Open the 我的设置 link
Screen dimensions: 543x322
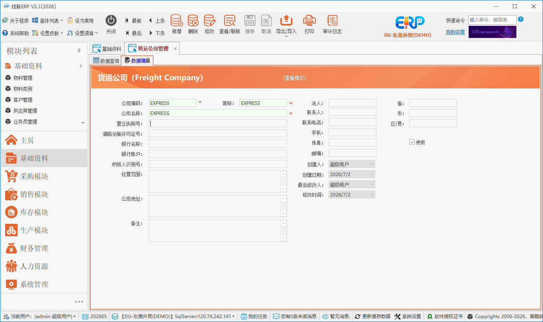coord(455,32)
